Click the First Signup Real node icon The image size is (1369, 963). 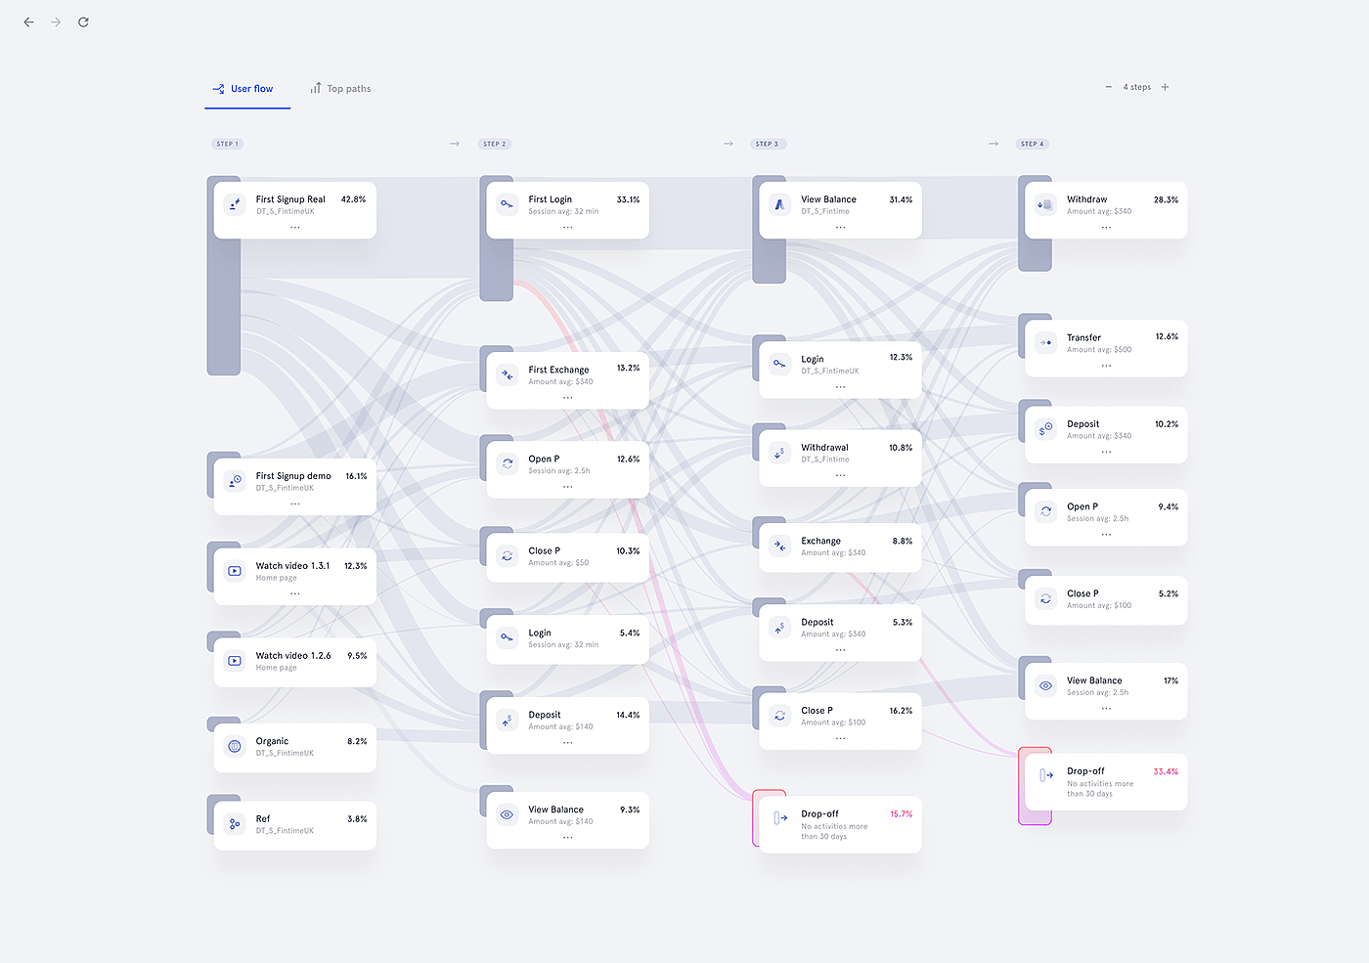235,204
